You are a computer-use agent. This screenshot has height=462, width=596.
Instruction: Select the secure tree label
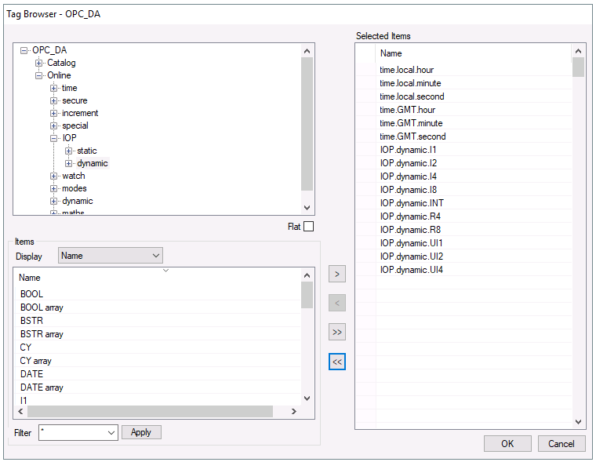(x=74, y=100)
